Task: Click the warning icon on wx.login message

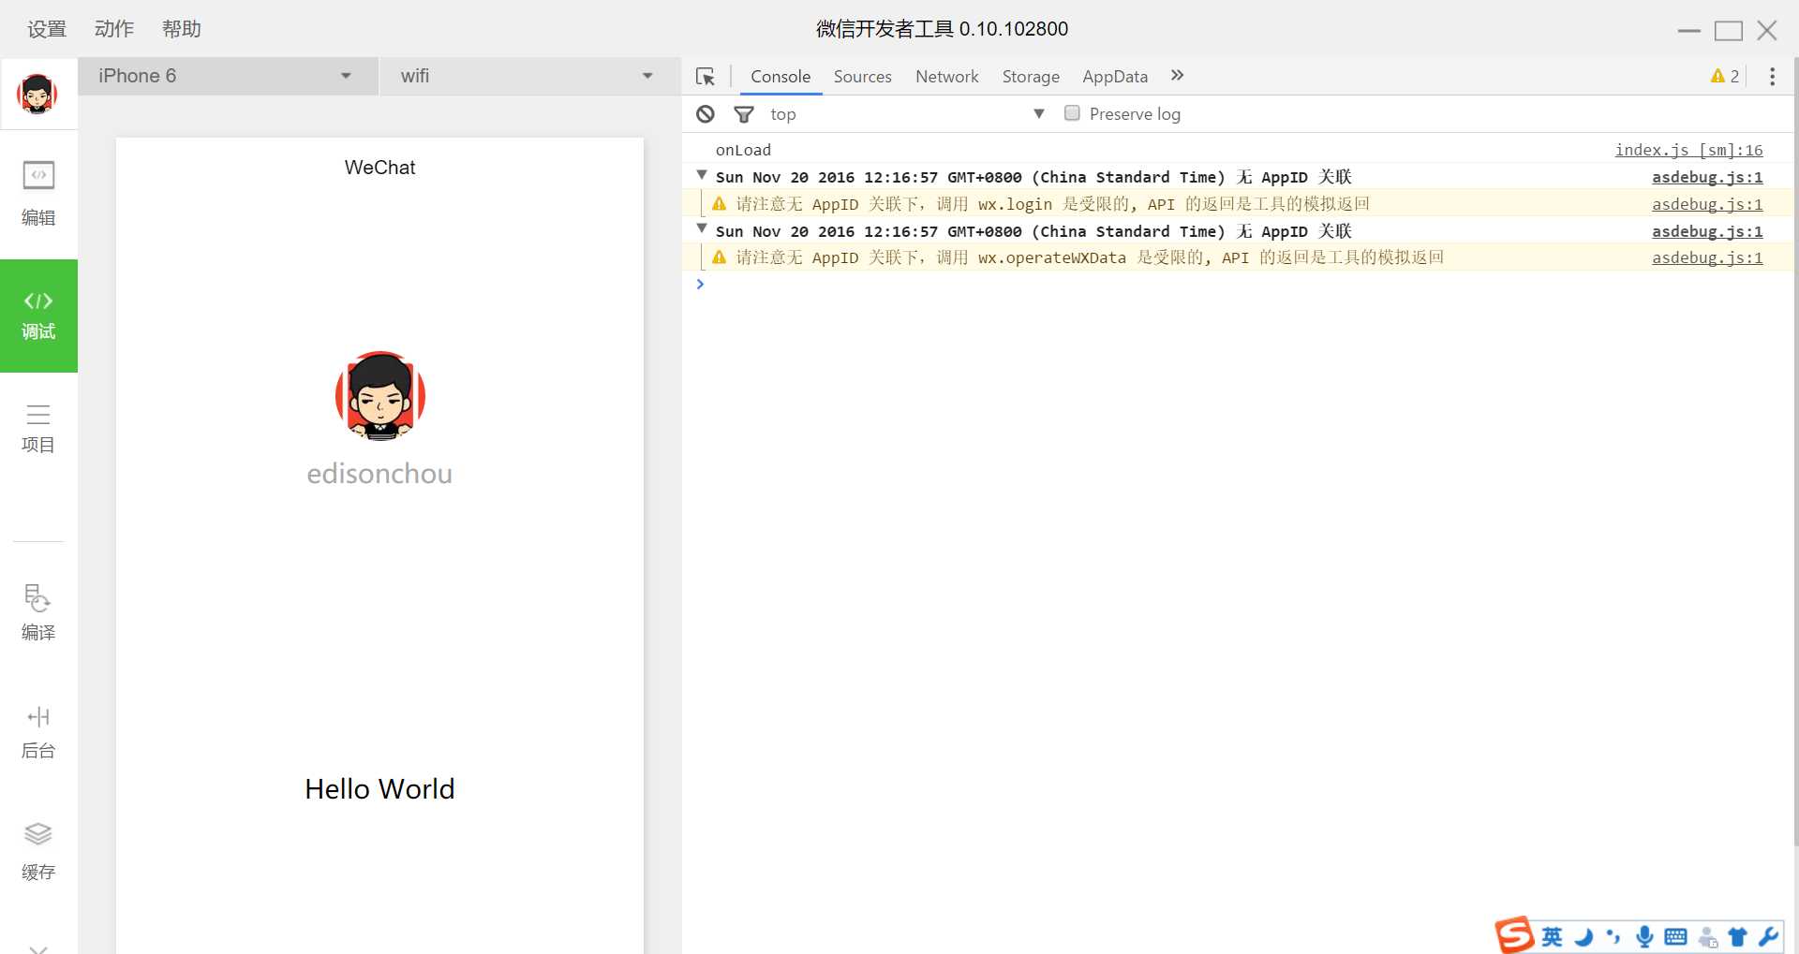Action: point(720,203)
